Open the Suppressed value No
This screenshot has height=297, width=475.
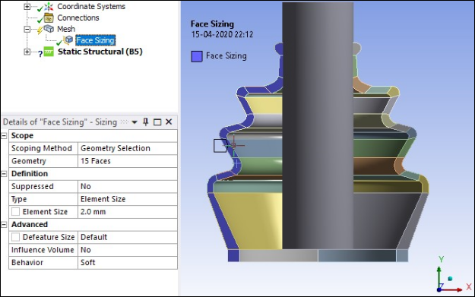tap(128, 187)
